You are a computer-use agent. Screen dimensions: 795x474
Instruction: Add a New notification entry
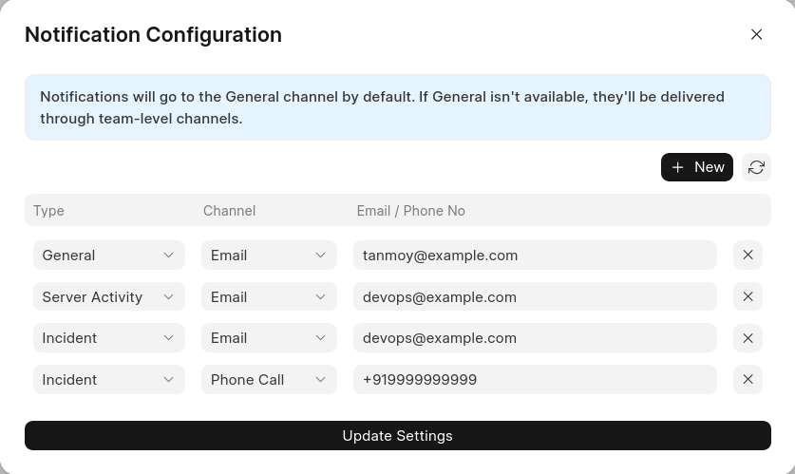tap(696, 167)
